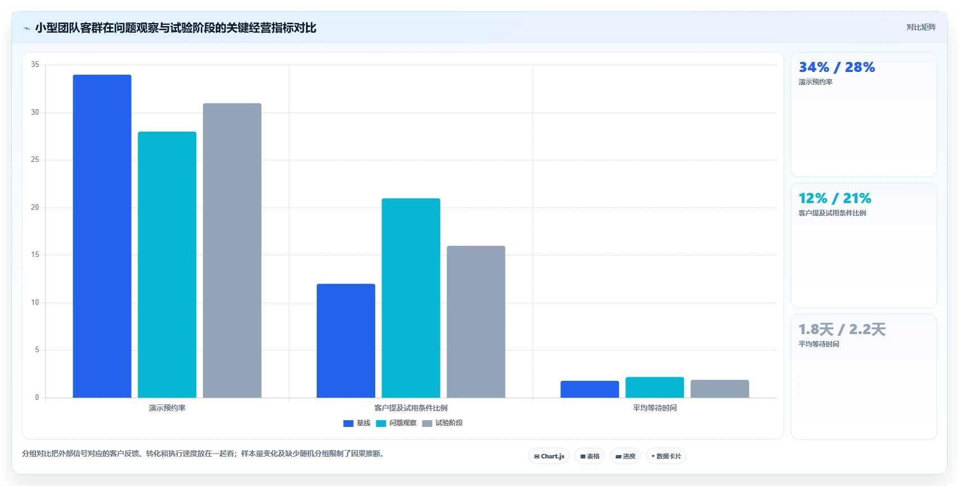Click the blue 基线 bar for 演示预约率

102,236
